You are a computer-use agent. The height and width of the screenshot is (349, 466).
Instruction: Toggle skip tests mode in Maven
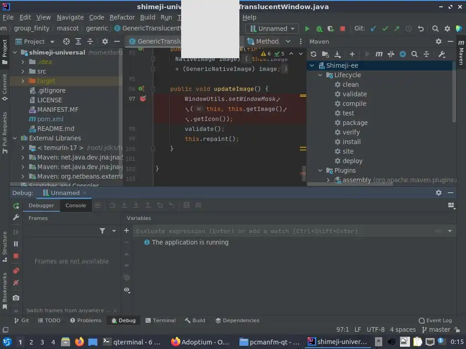point(403,54)
